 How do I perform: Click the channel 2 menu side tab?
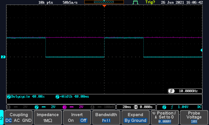tap(2, 117)
